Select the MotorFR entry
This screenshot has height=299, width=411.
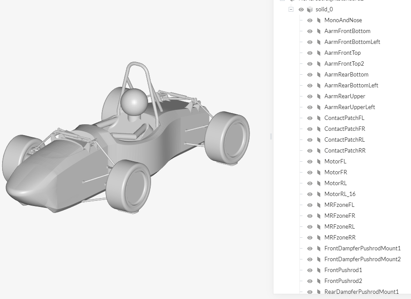coord(336,173)
